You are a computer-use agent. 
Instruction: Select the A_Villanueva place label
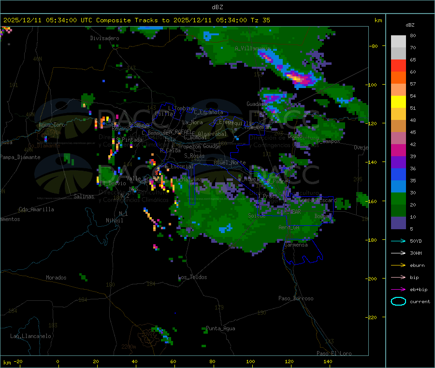(x=252, y=48)
